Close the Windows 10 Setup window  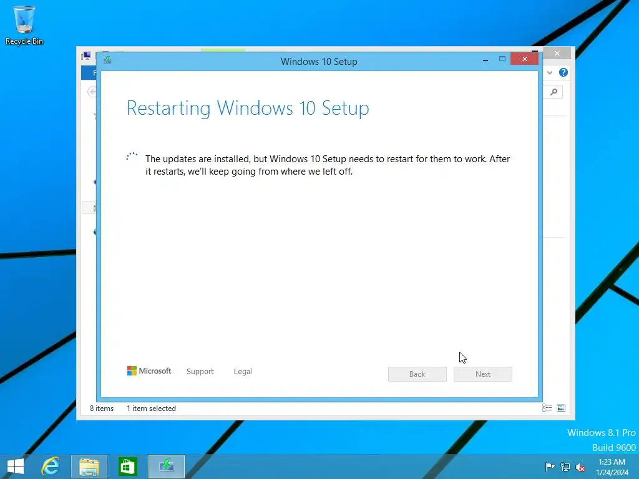click(x=524, y=59)
